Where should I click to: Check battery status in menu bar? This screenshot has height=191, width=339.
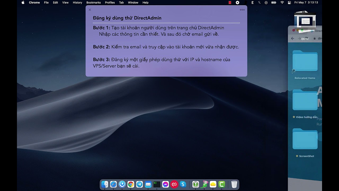tap(274, 2)
